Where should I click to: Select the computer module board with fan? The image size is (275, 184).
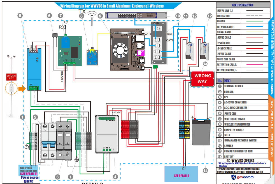(128, 50)
